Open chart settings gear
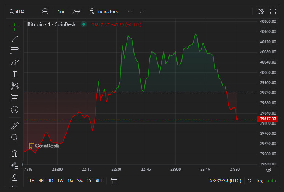284x192 pixels. pyautogui.click(x=260, y=11)
